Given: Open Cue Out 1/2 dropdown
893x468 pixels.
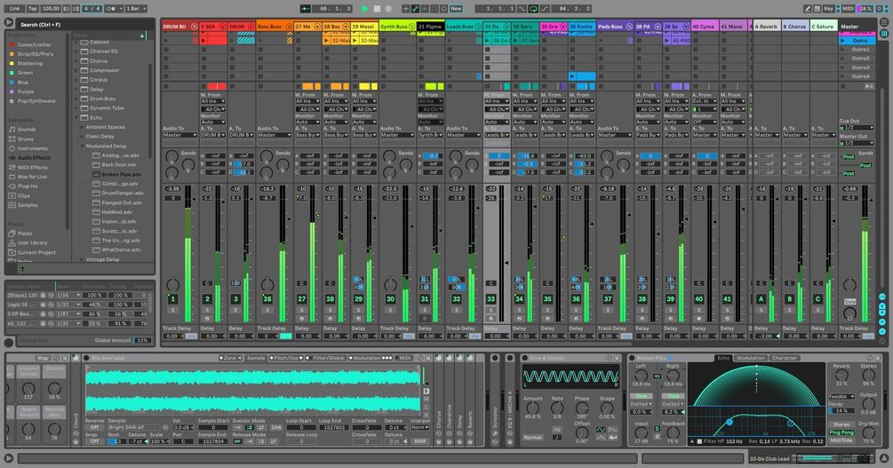Looking at the screenshot, I should [856, 128].
